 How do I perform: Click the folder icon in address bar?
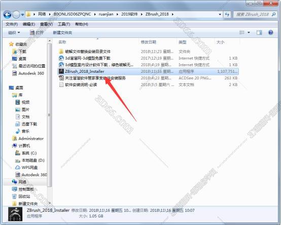(28, 14)
